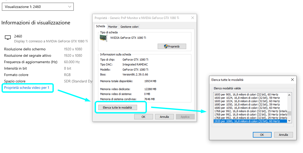Switch to the Monitor tab
Screen dimensions: 303x153
113,27
